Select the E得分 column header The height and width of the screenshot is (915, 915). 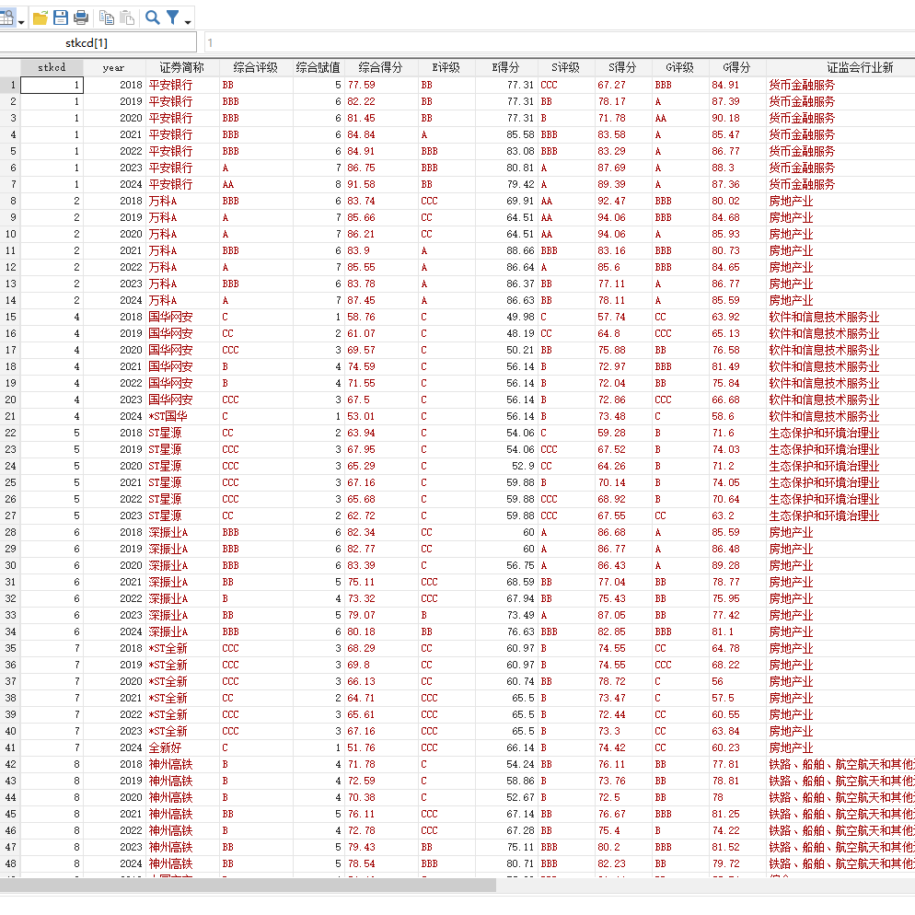pyautogui.click(x=506, y=68)
